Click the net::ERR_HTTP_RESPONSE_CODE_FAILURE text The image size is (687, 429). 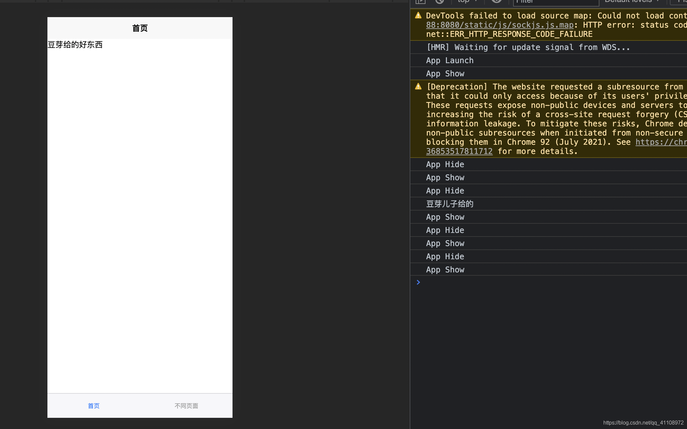[x=509, y=34]
